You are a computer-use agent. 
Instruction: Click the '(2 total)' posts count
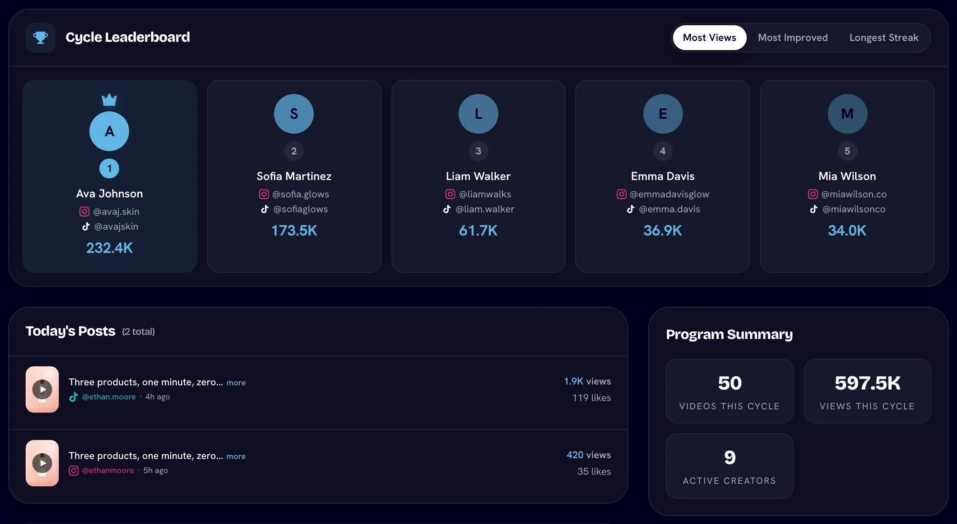[x=138, y=332]
